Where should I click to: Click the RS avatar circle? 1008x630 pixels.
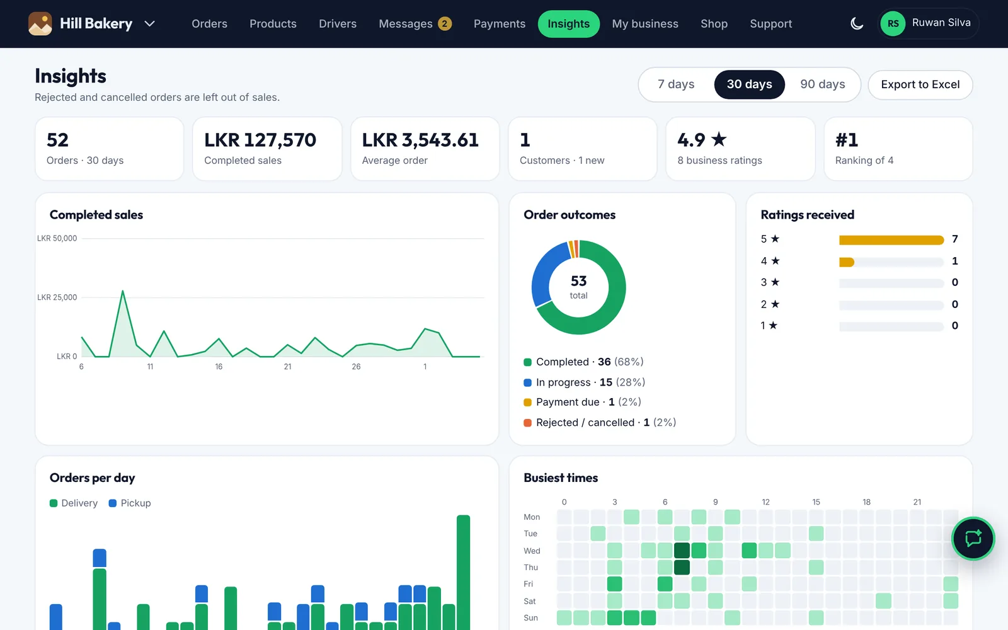(893, 24)
